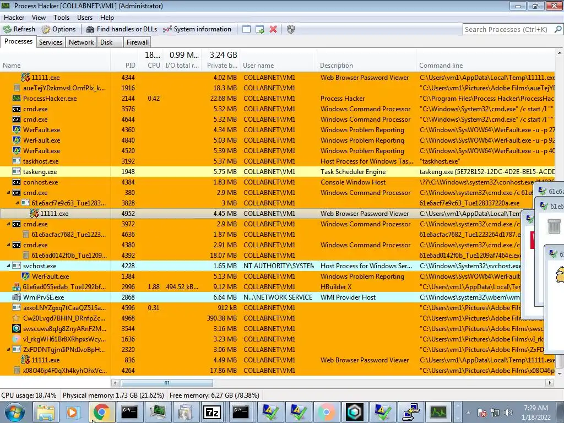564x423 pixels.
Task: Click the horizontal scrollbar thumb
Action: pos(166,383)
